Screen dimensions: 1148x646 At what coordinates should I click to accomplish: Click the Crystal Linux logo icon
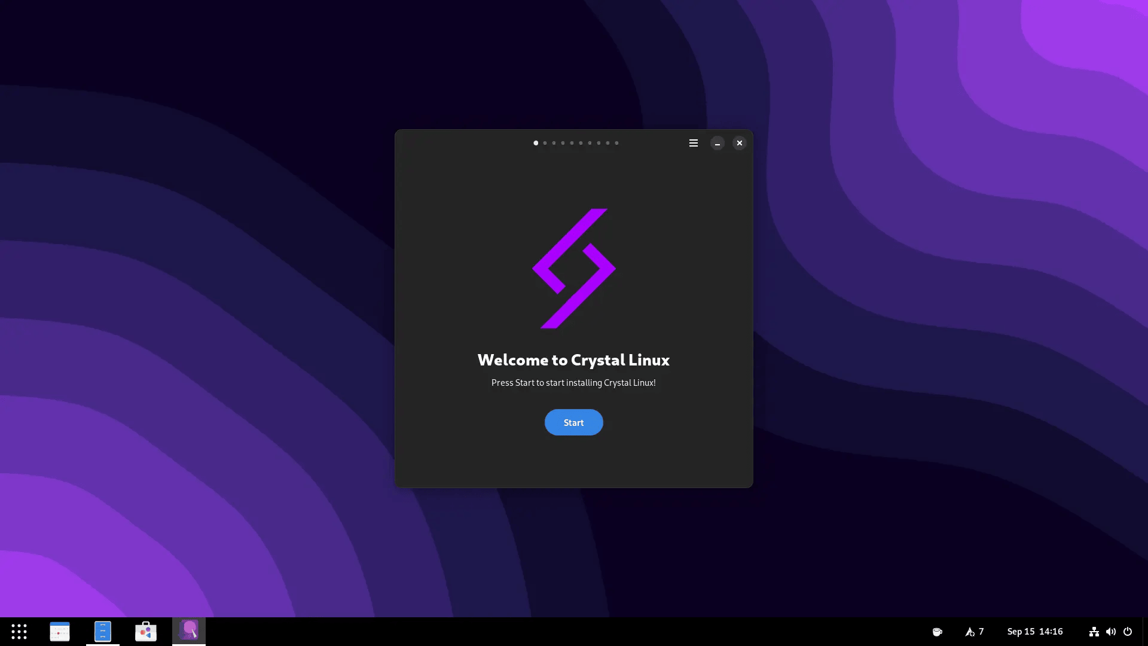(574, 268)
